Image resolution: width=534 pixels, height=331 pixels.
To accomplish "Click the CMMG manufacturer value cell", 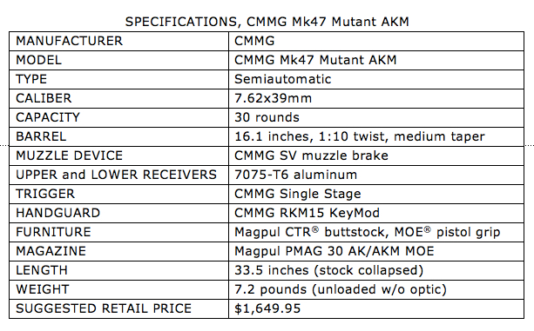I will coord(376,41).
